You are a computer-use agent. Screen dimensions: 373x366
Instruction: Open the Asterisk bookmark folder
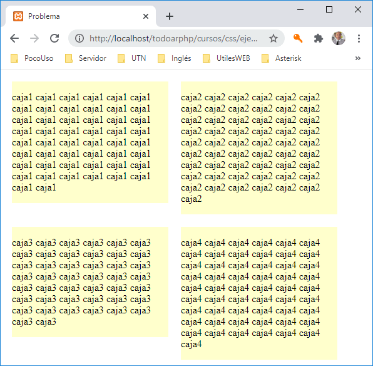[x=282, y=58]
